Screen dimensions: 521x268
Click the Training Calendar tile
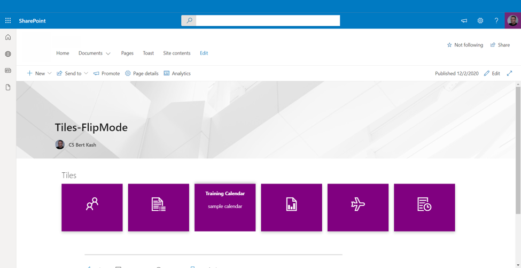225,208
